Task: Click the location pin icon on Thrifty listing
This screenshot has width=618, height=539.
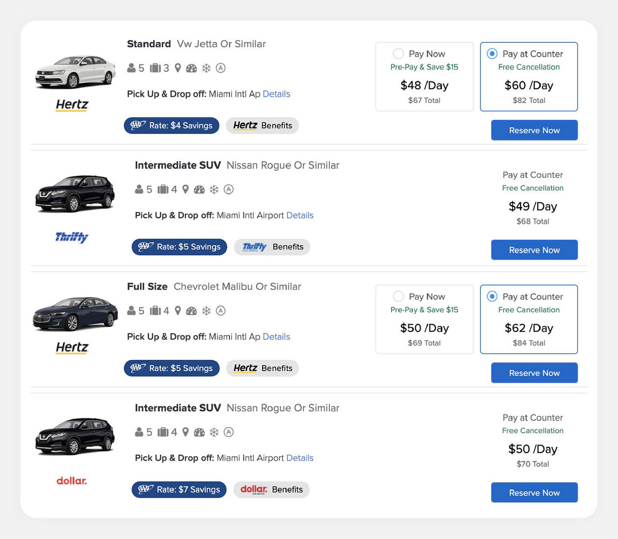Action: 185,190
